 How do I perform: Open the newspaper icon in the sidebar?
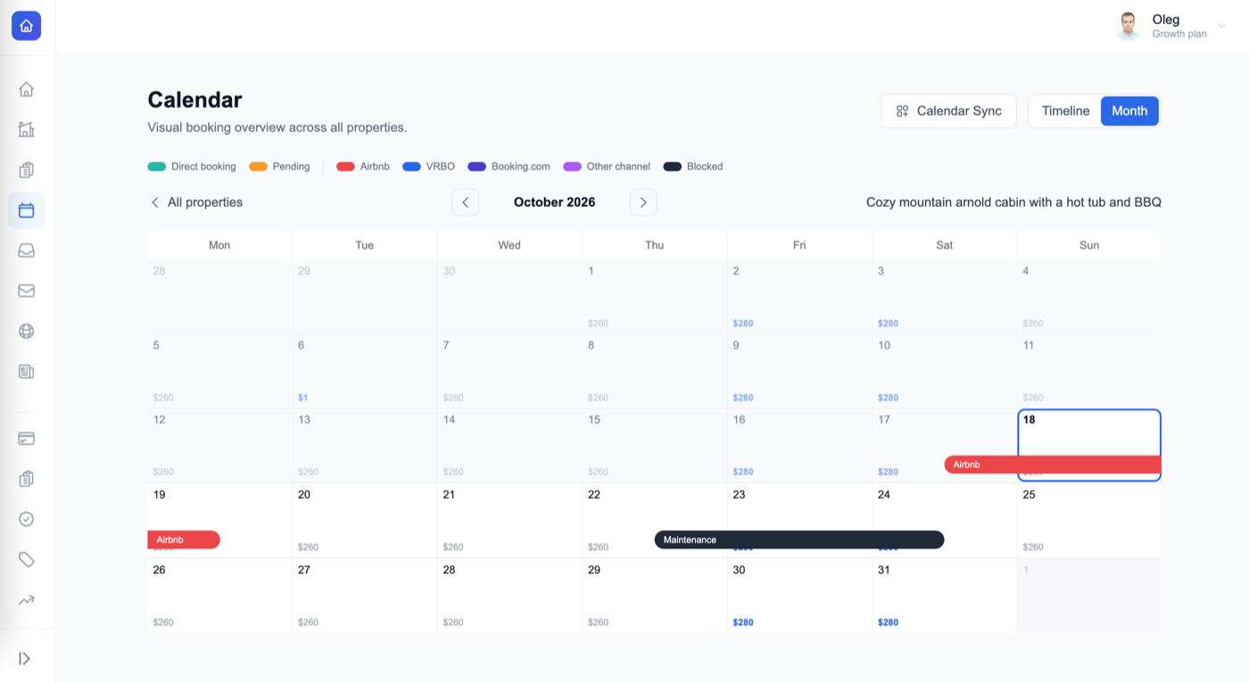coord(27,372)
